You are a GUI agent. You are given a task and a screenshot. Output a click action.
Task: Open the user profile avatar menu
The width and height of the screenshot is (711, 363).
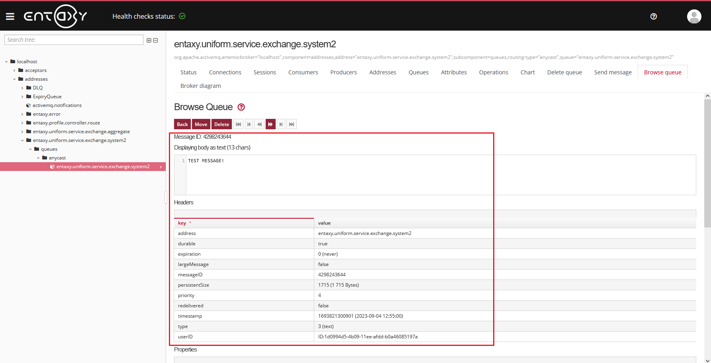coord(694,16)
